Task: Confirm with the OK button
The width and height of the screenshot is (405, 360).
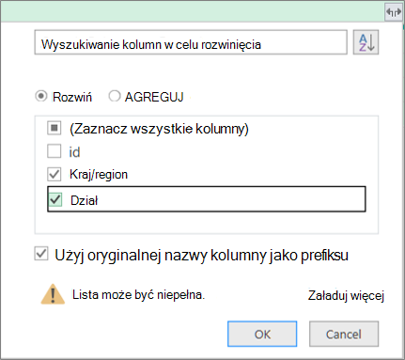Action: coord(262,334)
